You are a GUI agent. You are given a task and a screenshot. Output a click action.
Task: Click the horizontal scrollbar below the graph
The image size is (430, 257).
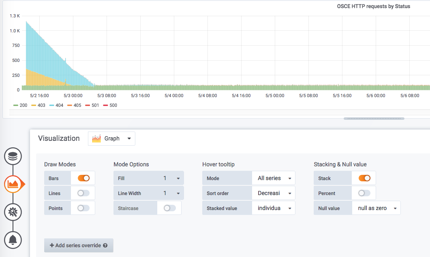(374, 119)
